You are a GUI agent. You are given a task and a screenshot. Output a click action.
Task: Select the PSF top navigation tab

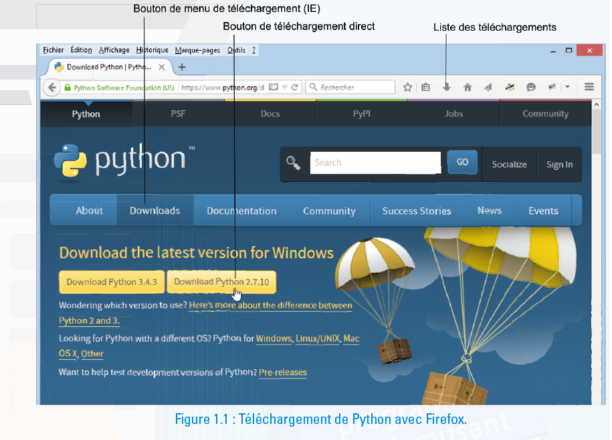(179, 114)
